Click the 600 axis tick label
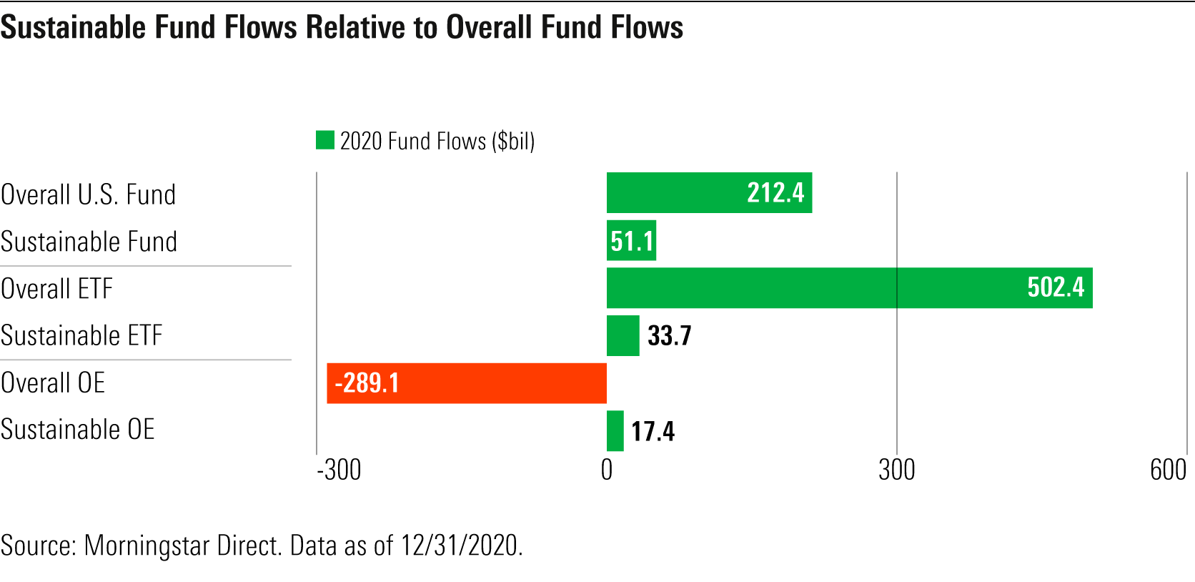Viewport: 1195px width, 582px height. click(1168, 470)
